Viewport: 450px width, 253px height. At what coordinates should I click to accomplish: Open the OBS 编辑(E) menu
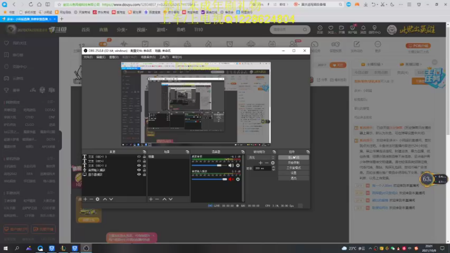click(x=101, y=57)
